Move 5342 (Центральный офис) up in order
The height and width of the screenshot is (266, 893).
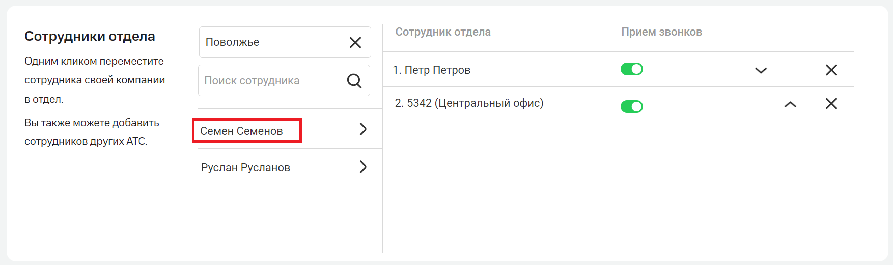(790, 104)
